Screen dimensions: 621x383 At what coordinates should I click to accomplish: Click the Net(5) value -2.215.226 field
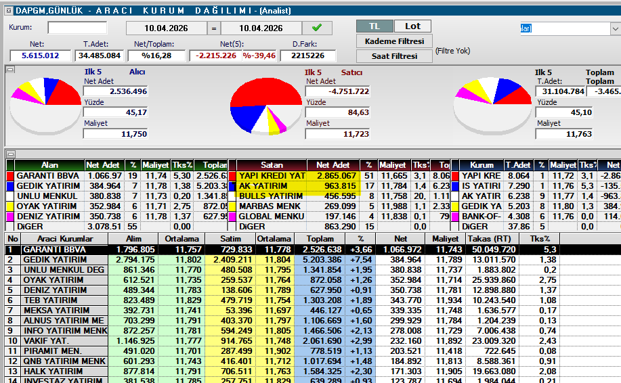pyautogui.click(x=215, y=55)
